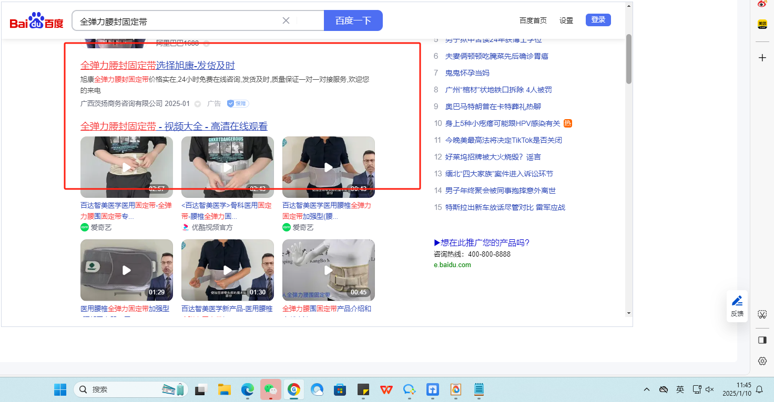Click the page's vertical scrollbar thumb

point(628,59)
